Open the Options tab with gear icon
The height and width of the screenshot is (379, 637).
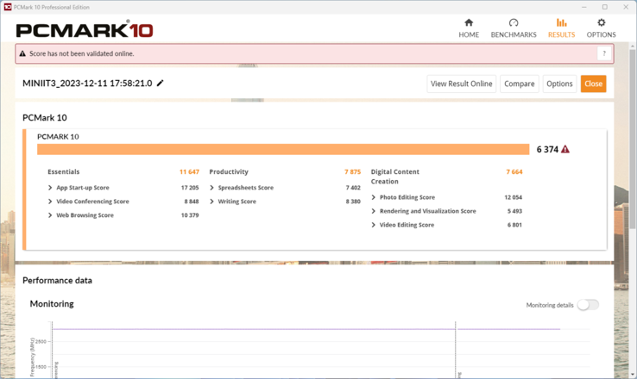[601, 28]
